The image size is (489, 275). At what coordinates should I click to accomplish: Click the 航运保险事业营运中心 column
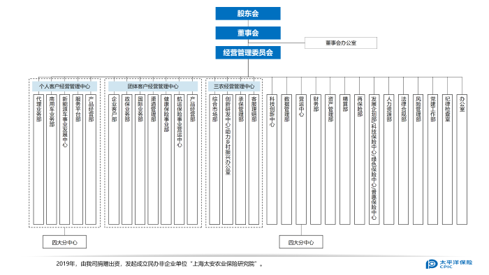tap(180, 159)
